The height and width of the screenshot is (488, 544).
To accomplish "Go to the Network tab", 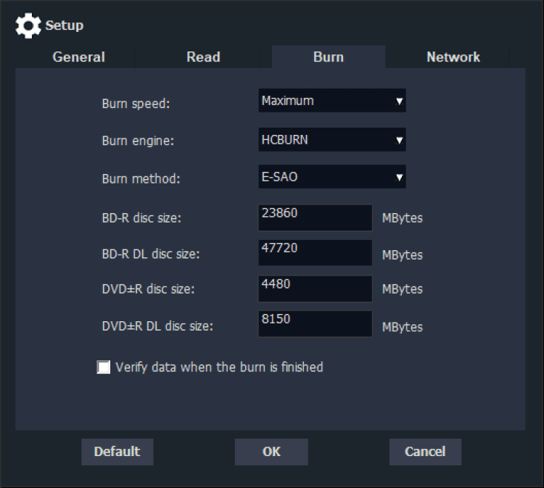I will [x=453, y=57].
